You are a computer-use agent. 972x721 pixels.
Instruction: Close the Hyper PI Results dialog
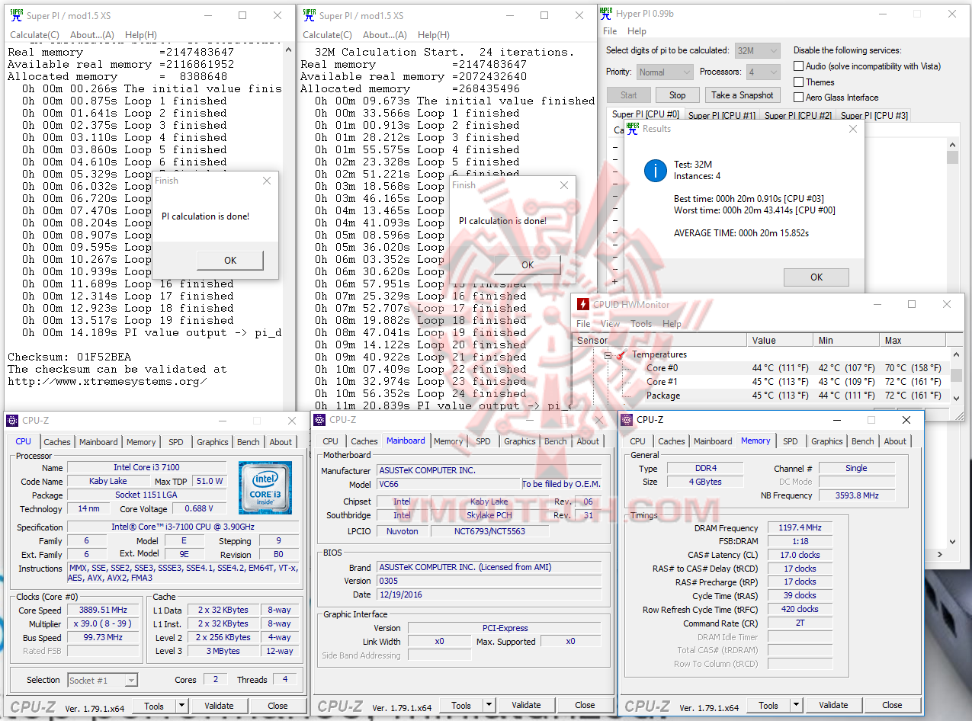(852, 129)
